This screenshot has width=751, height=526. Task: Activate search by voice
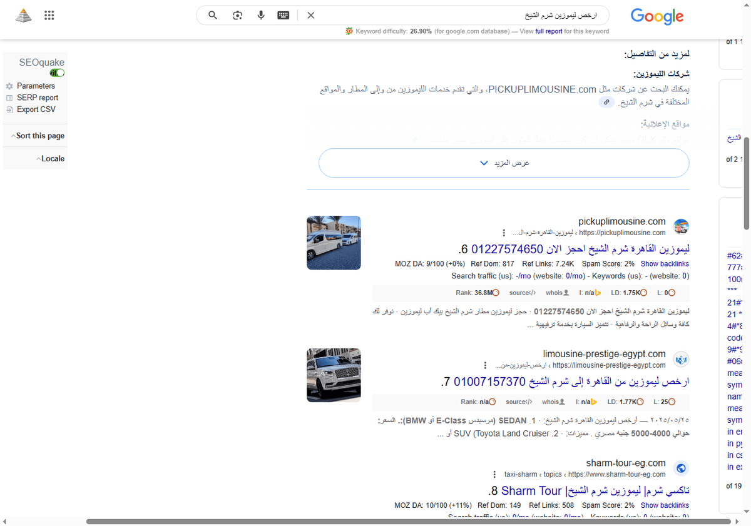pyautogui.click(x=261, y=15)
